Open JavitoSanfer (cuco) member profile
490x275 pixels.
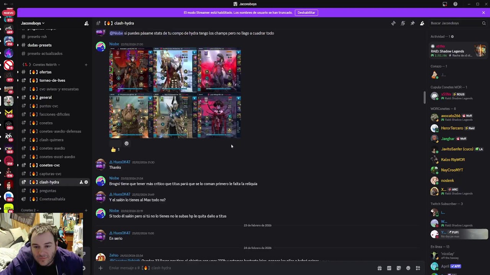[x=458, y=149]
